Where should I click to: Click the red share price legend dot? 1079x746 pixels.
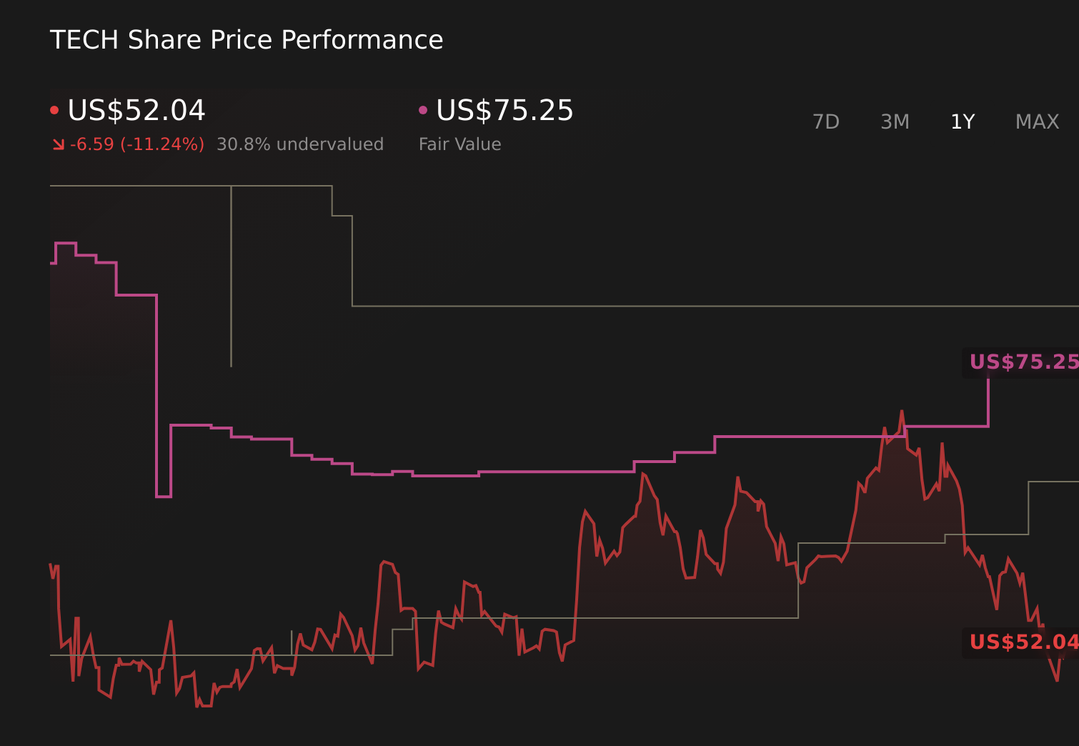pyautogui.click(x=54, y=109)
